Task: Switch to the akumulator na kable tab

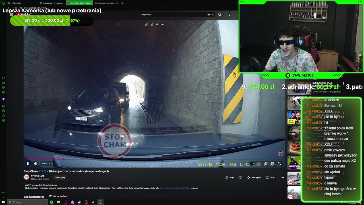Action: pyautogui.click(x=106, y=3)
